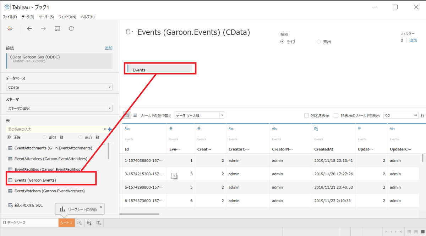426x236 pixels.
Task: Select the 抽出 (Extract) connection option
Action: point(318,42)
